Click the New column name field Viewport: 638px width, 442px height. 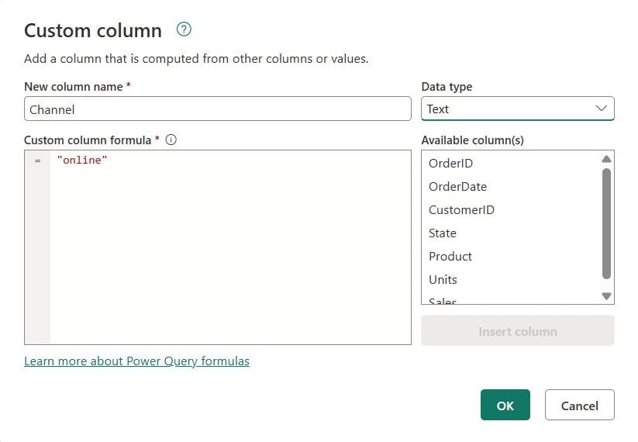coord(218,109)
